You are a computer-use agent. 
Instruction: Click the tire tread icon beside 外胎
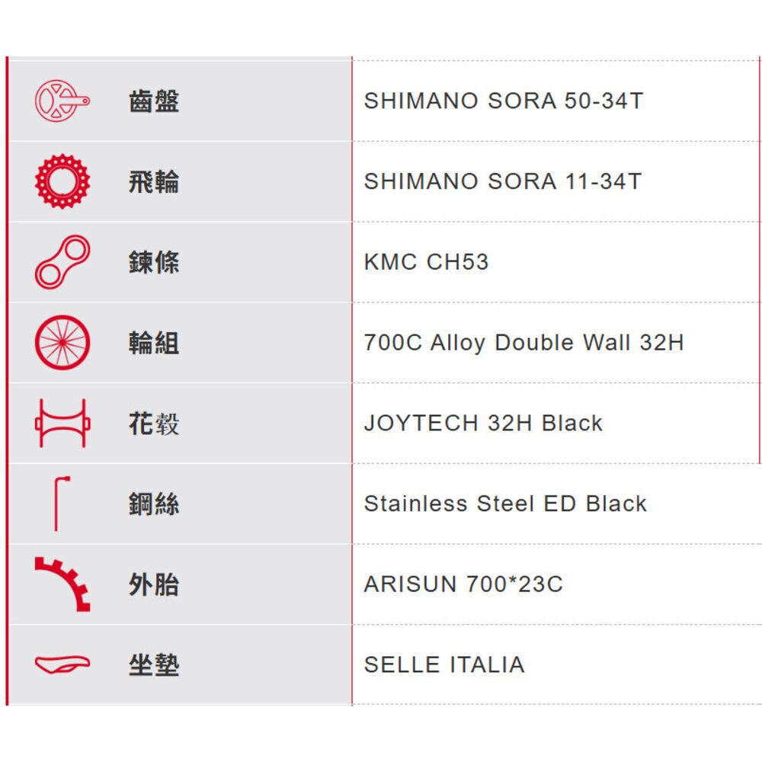point(62,584)
